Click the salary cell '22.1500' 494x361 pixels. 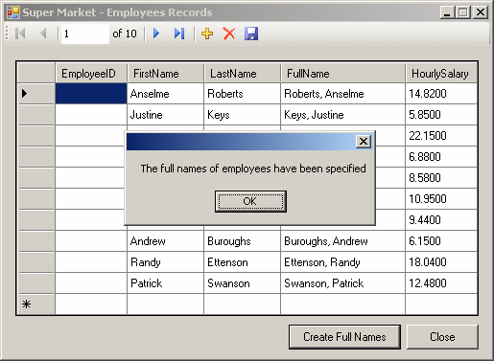[441, 136]
